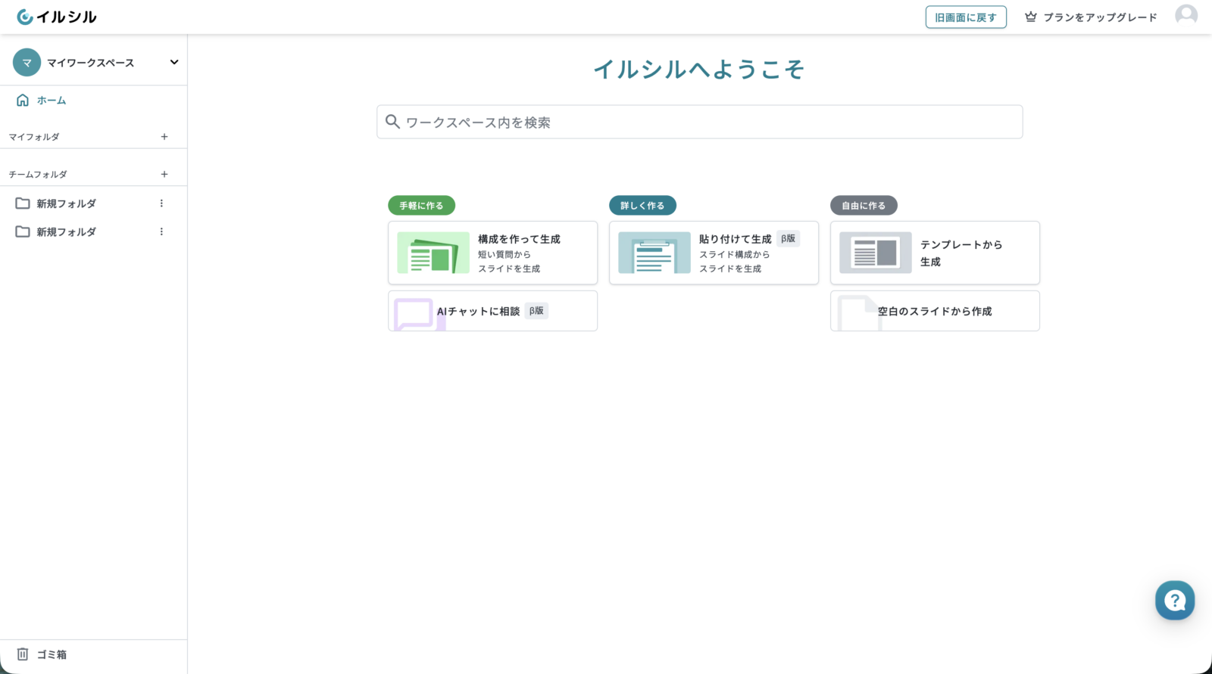Choose the 貼り付けて生成 β版 card
This screenshot has height=674, width=1212.
click(x=714, y=253)
